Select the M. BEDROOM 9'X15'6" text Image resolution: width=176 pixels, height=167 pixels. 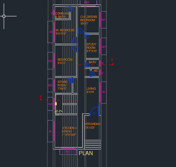click(65, 32)
